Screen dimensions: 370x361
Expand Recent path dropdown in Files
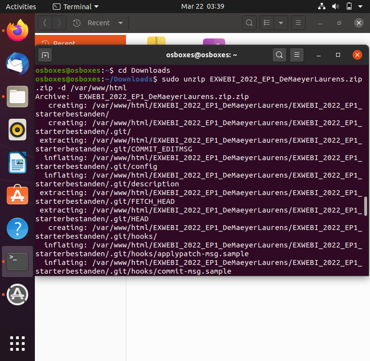(x=121, y=23)
